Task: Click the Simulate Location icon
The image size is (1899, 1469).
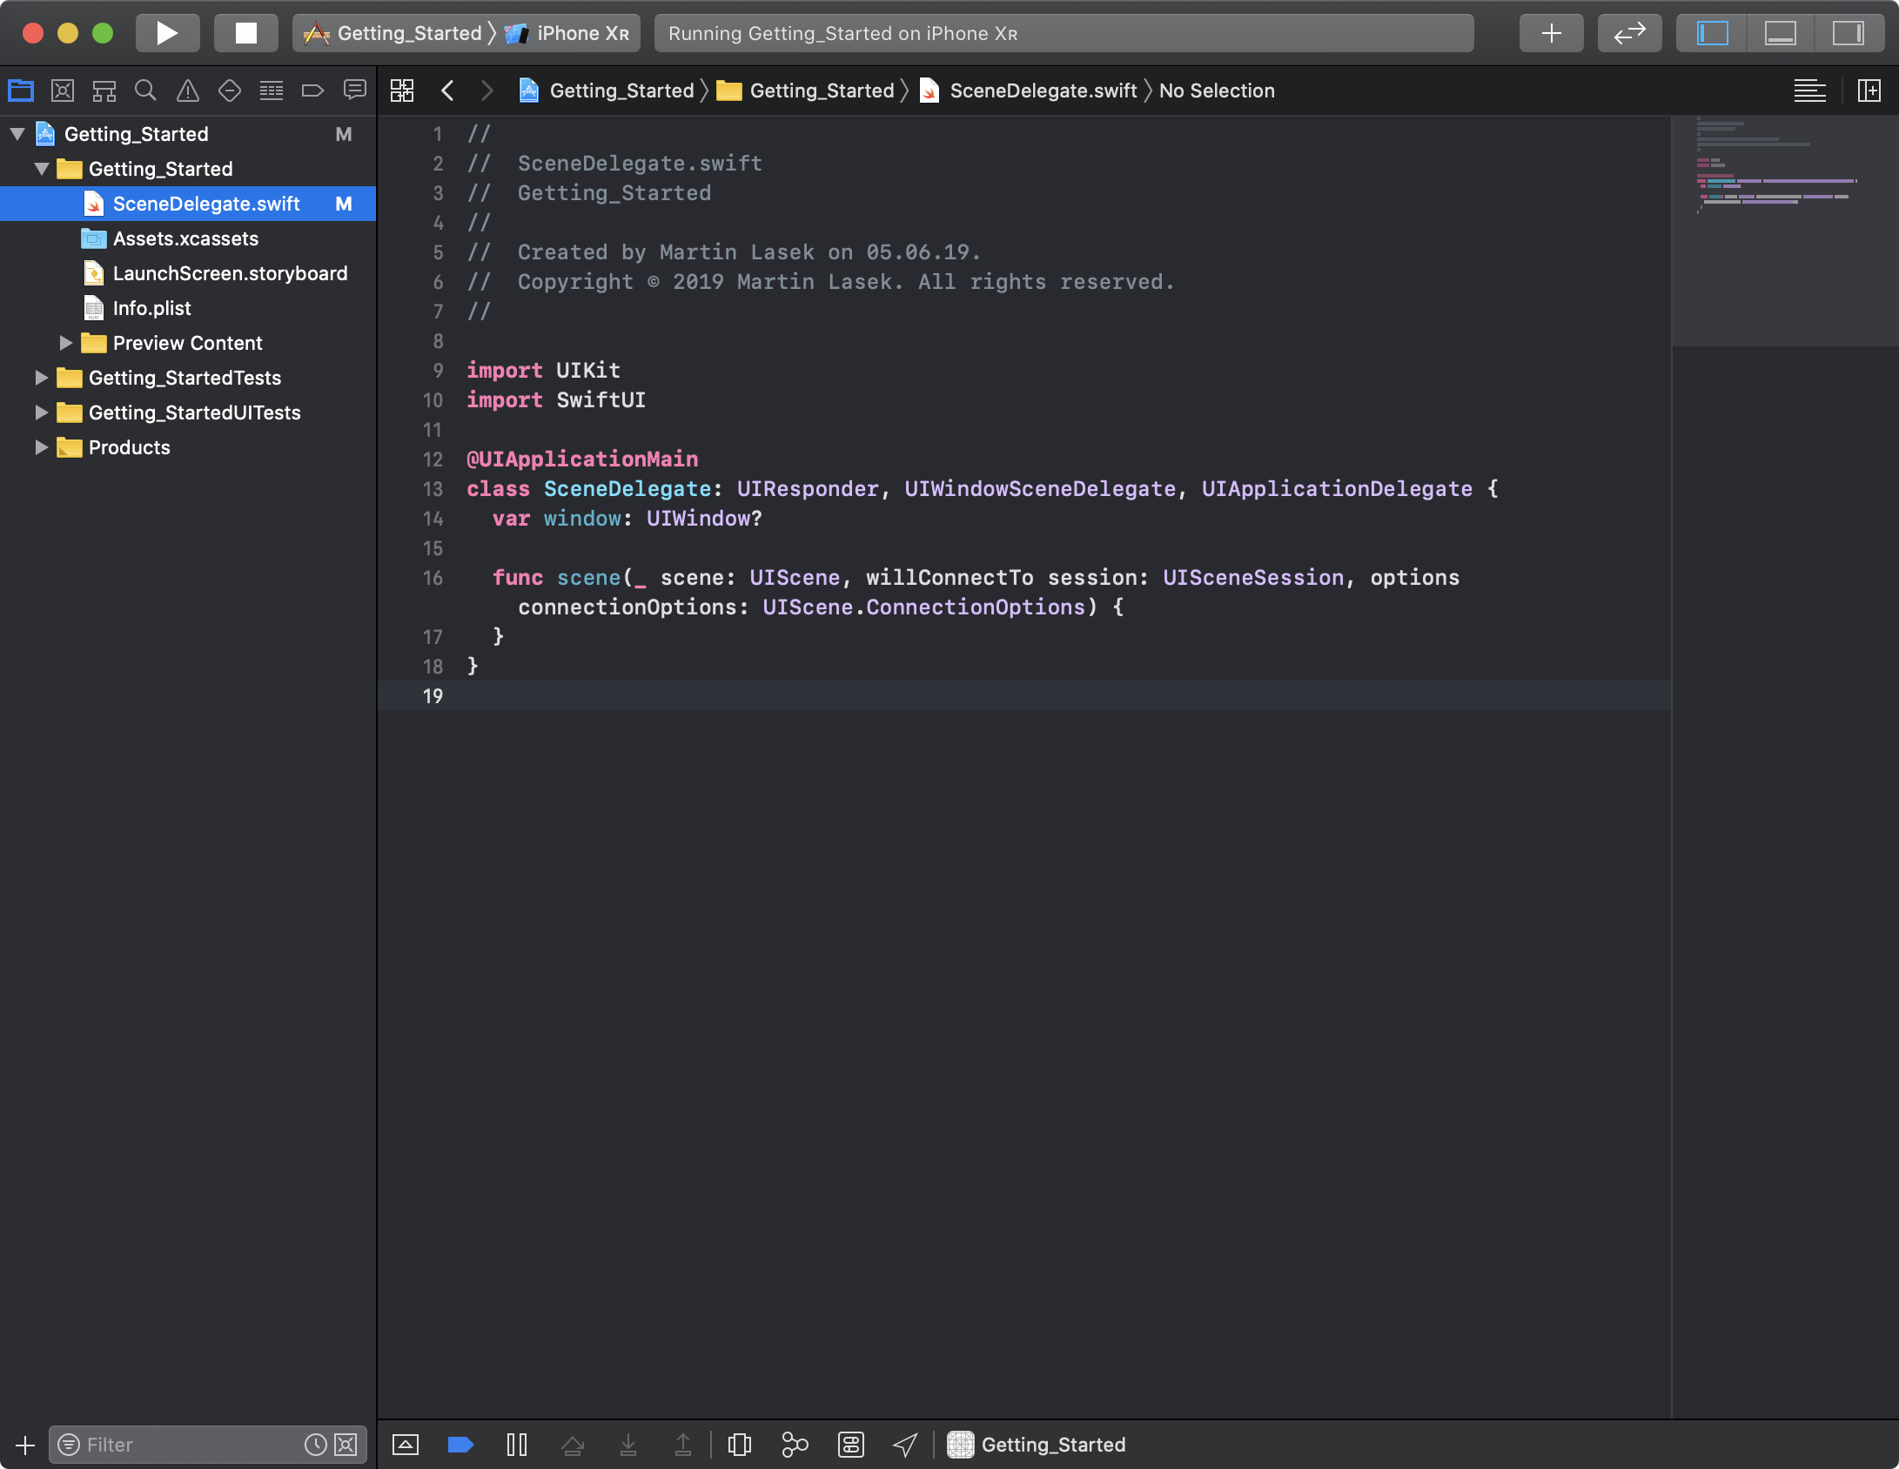Action: coord(905,1444)
